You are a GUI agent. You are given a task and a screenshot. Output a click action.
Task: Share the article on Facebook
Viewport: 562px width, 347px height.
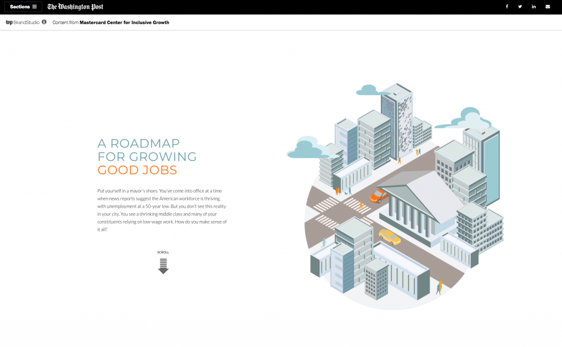click(507, 7)
